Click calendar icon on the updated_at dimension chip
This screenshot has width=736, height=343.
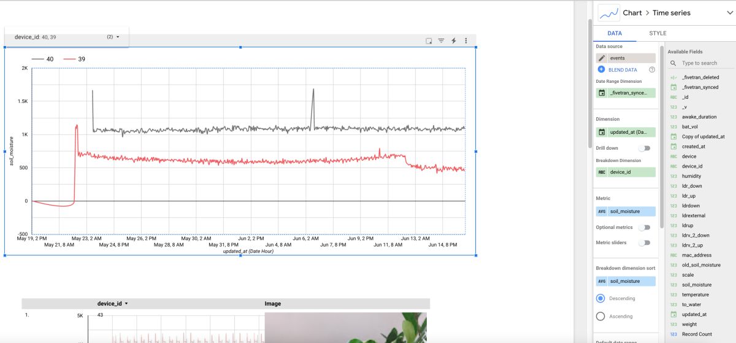tap(602, 132)
